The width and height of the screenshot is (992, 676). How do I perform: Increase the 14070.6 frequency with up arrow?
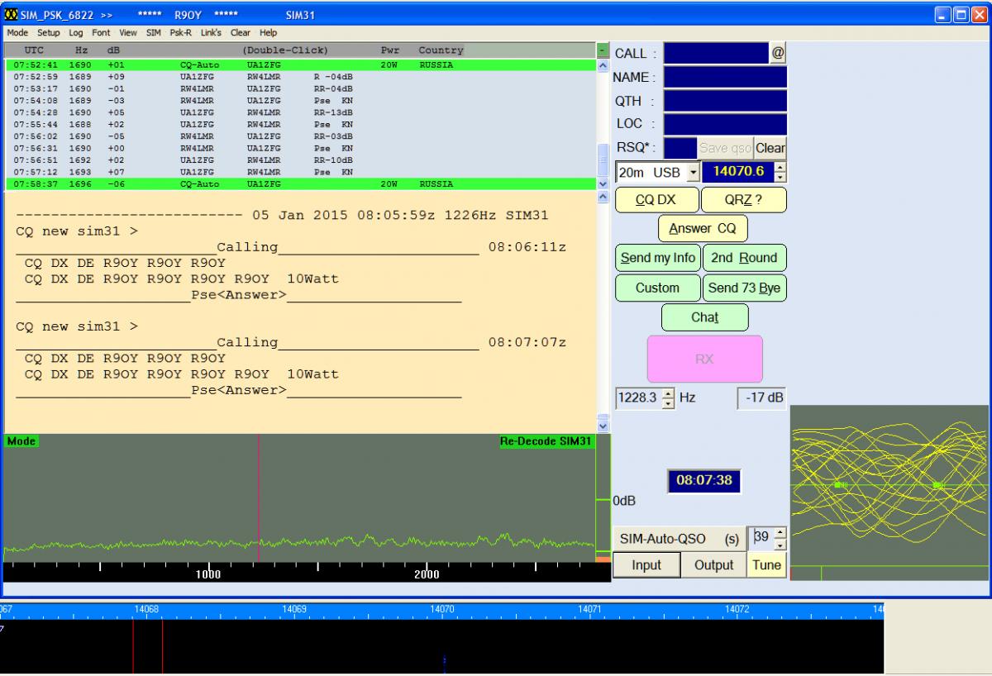tap(780, 167)
